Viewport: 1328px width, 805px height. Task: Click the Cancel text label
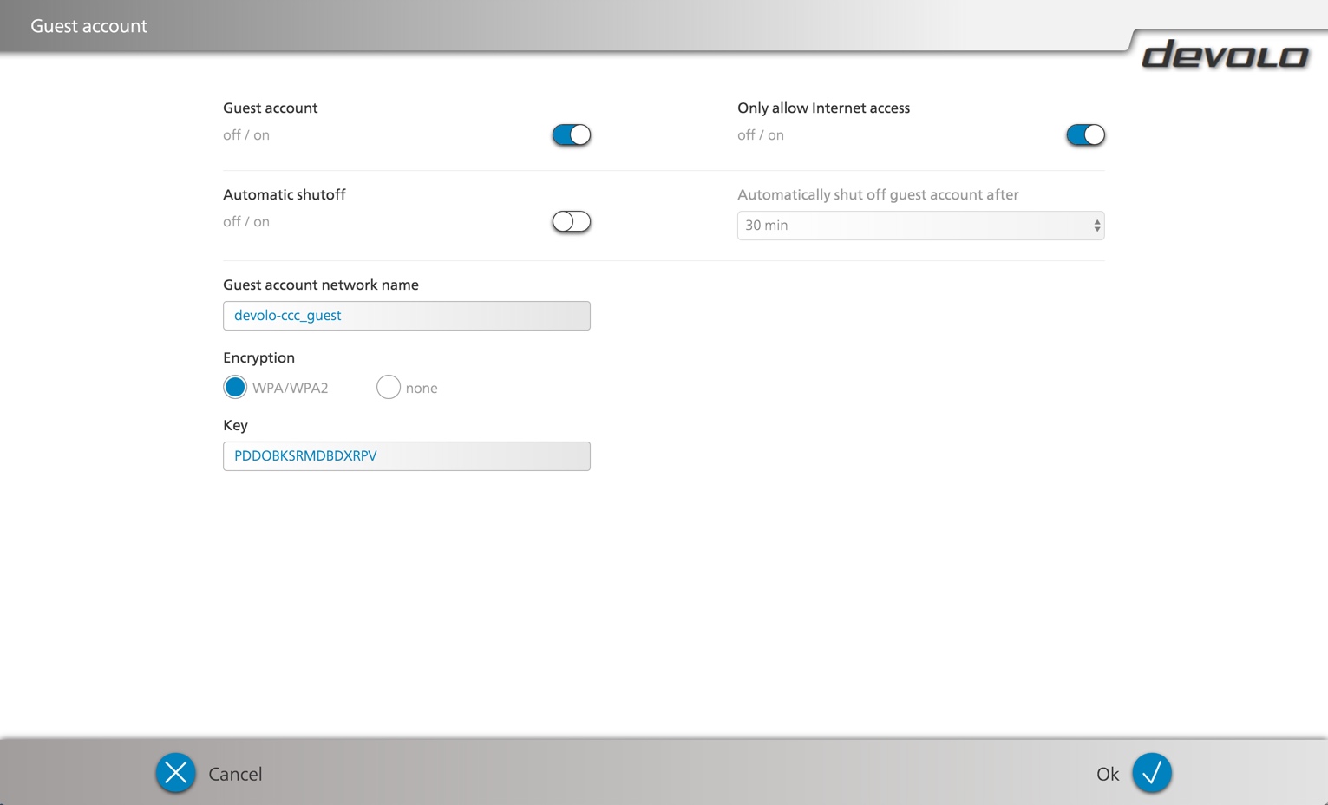pos(235,774)
